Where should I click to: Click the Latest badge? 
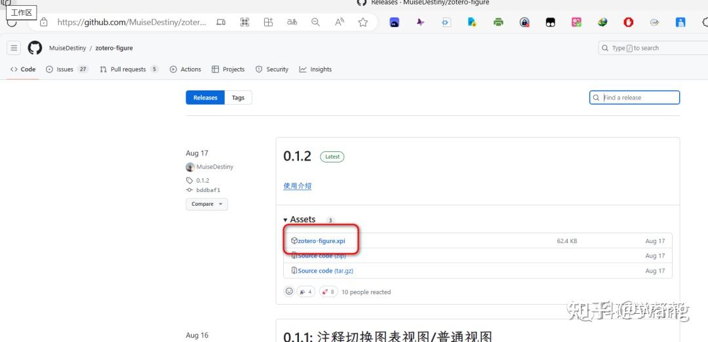(332, 157)
